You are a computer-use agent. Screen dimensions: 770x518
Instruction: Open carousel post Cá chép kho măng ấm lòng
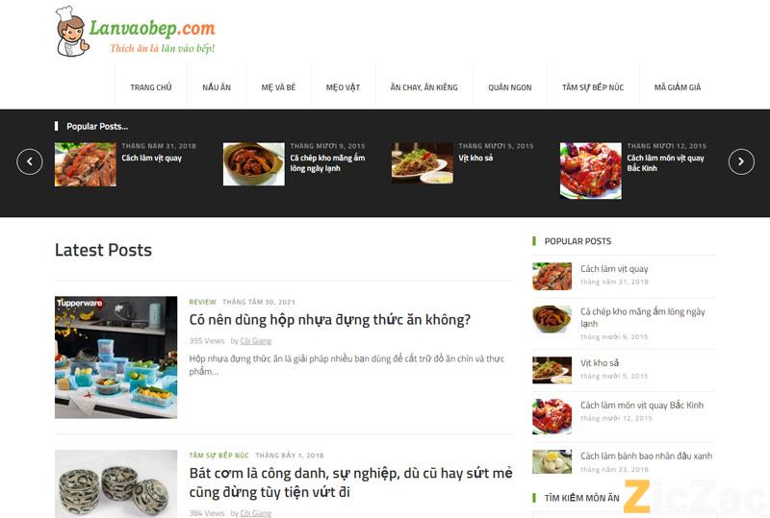click(x=327, y=162)
